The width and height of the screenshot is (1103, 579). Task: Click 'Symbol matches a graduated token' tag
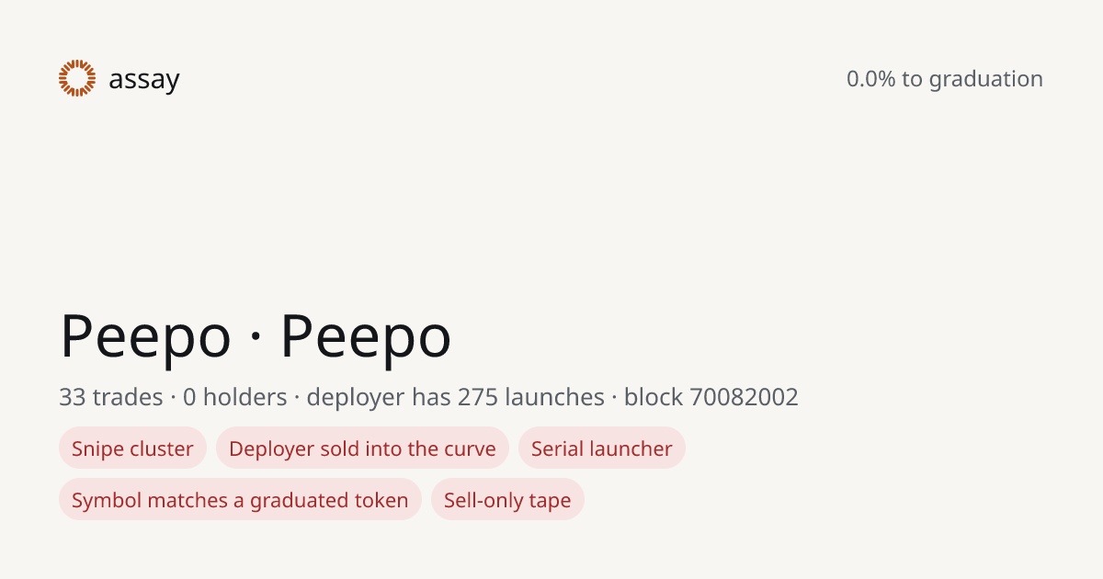tap(240, 500)
